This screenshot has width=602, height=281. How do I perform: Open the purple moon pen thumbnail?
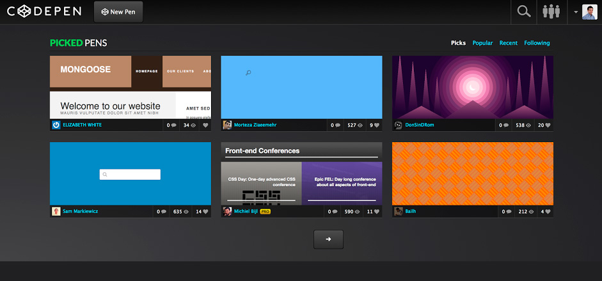[473, 87]
